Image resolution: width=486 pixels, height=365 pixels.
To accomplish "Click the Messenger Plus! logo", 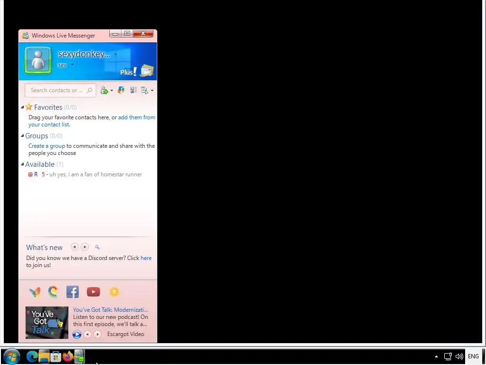I will [128, 72].
